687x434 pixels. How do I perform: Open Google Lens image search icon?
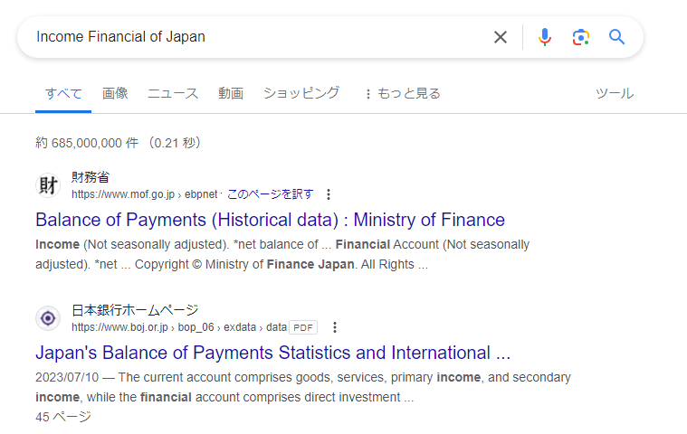tap(581, 37)
